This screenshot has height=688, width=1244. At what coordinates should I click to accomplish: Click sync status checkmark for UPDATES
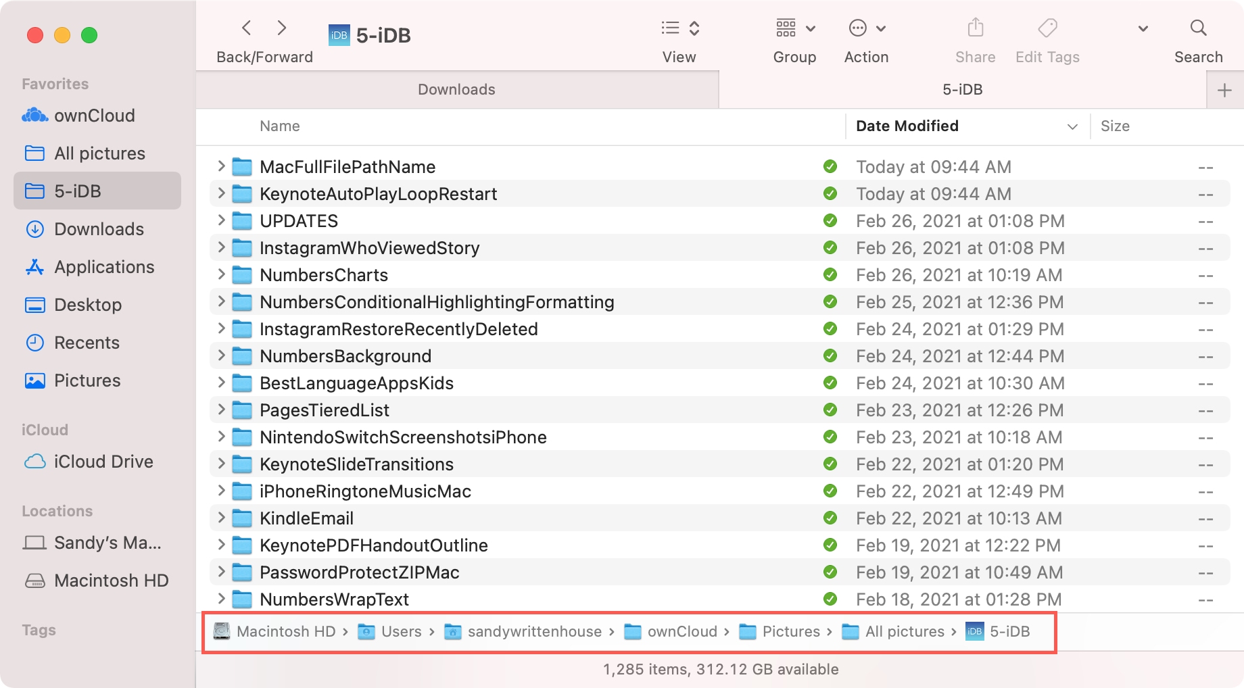830,220
